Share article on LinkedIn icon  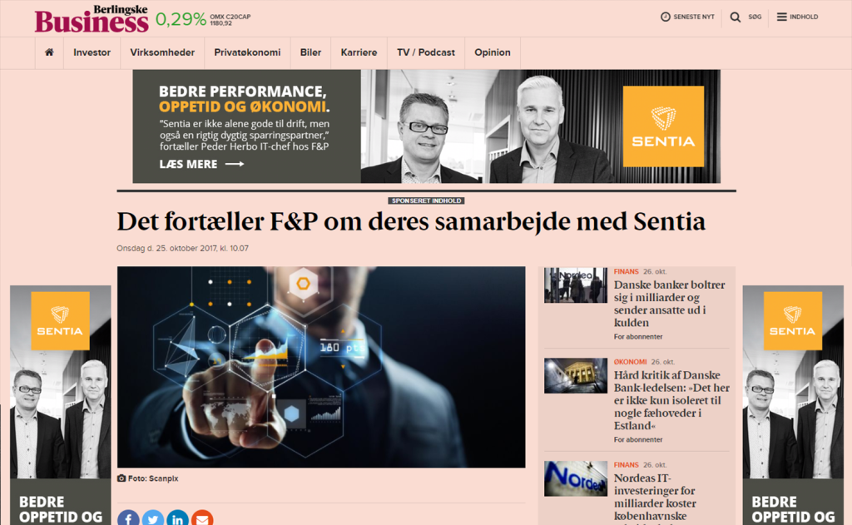pyautogui.click(x=178, y=518)
